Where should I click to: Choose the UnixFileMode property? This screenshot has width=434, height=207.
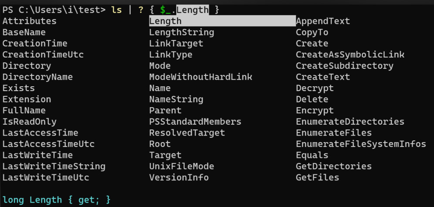click(182, 166)
